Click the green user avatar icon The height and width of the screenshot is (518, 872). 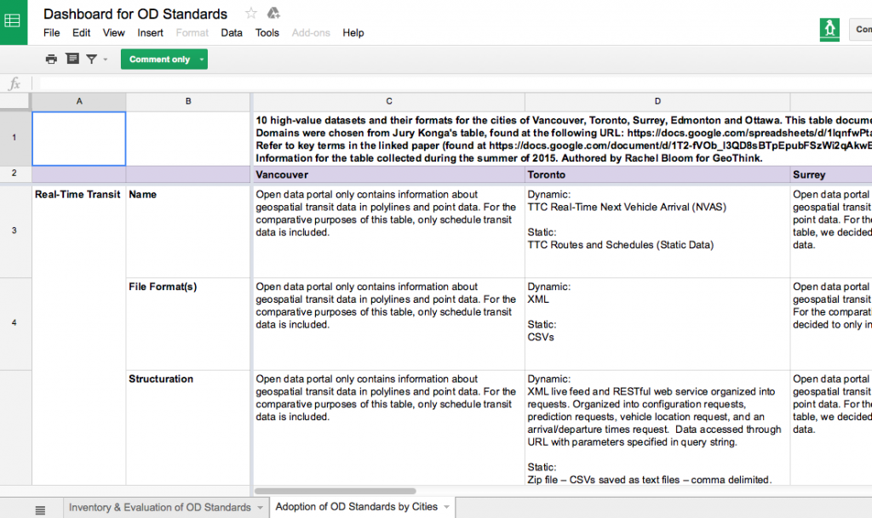[829, 29]
